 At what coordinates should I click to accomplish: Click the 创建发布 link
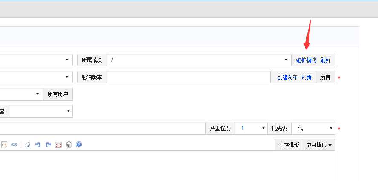(287, 77)
